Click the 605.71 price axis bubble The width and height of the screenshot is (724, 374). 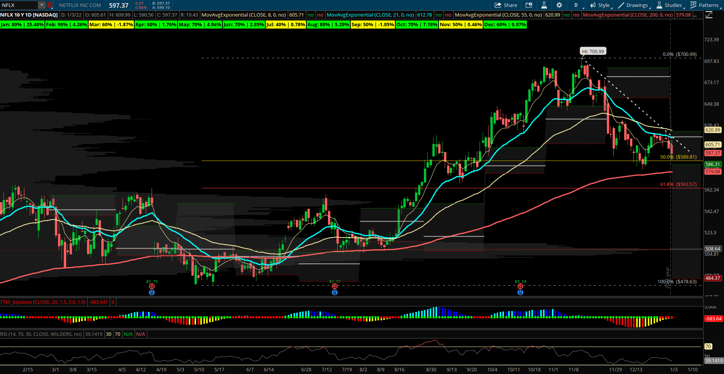click(x=713, y=145)
